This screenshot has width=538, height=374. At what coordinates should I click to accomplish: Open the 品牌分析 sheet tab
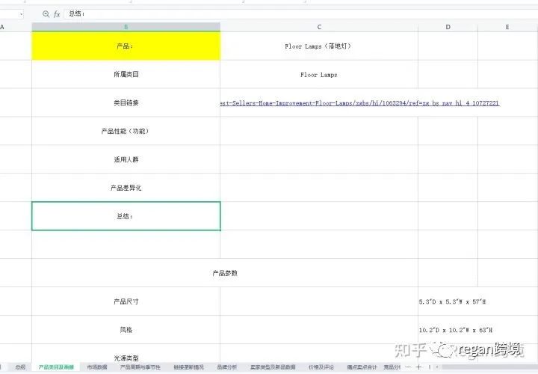tap(227, 367)
